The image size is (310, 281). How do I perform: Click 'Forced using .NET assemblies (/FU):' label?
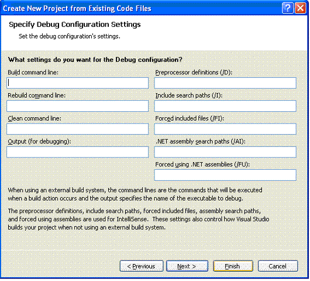pyautogui.click(x=202, y=165)
